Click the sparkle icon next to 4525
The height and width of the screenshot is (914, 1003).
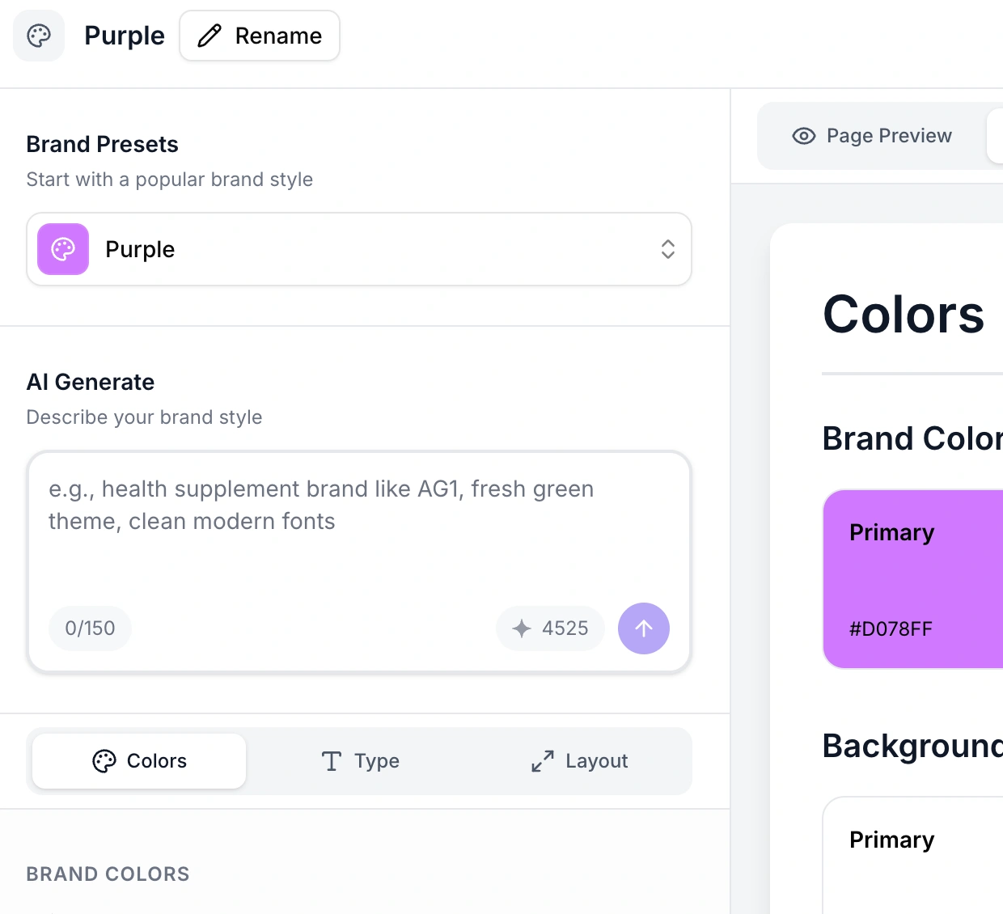click(522, 628)
